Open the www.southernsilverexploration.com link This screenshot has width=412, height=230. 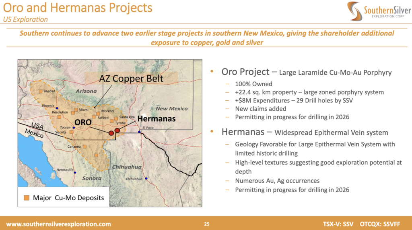coord(58,224)
